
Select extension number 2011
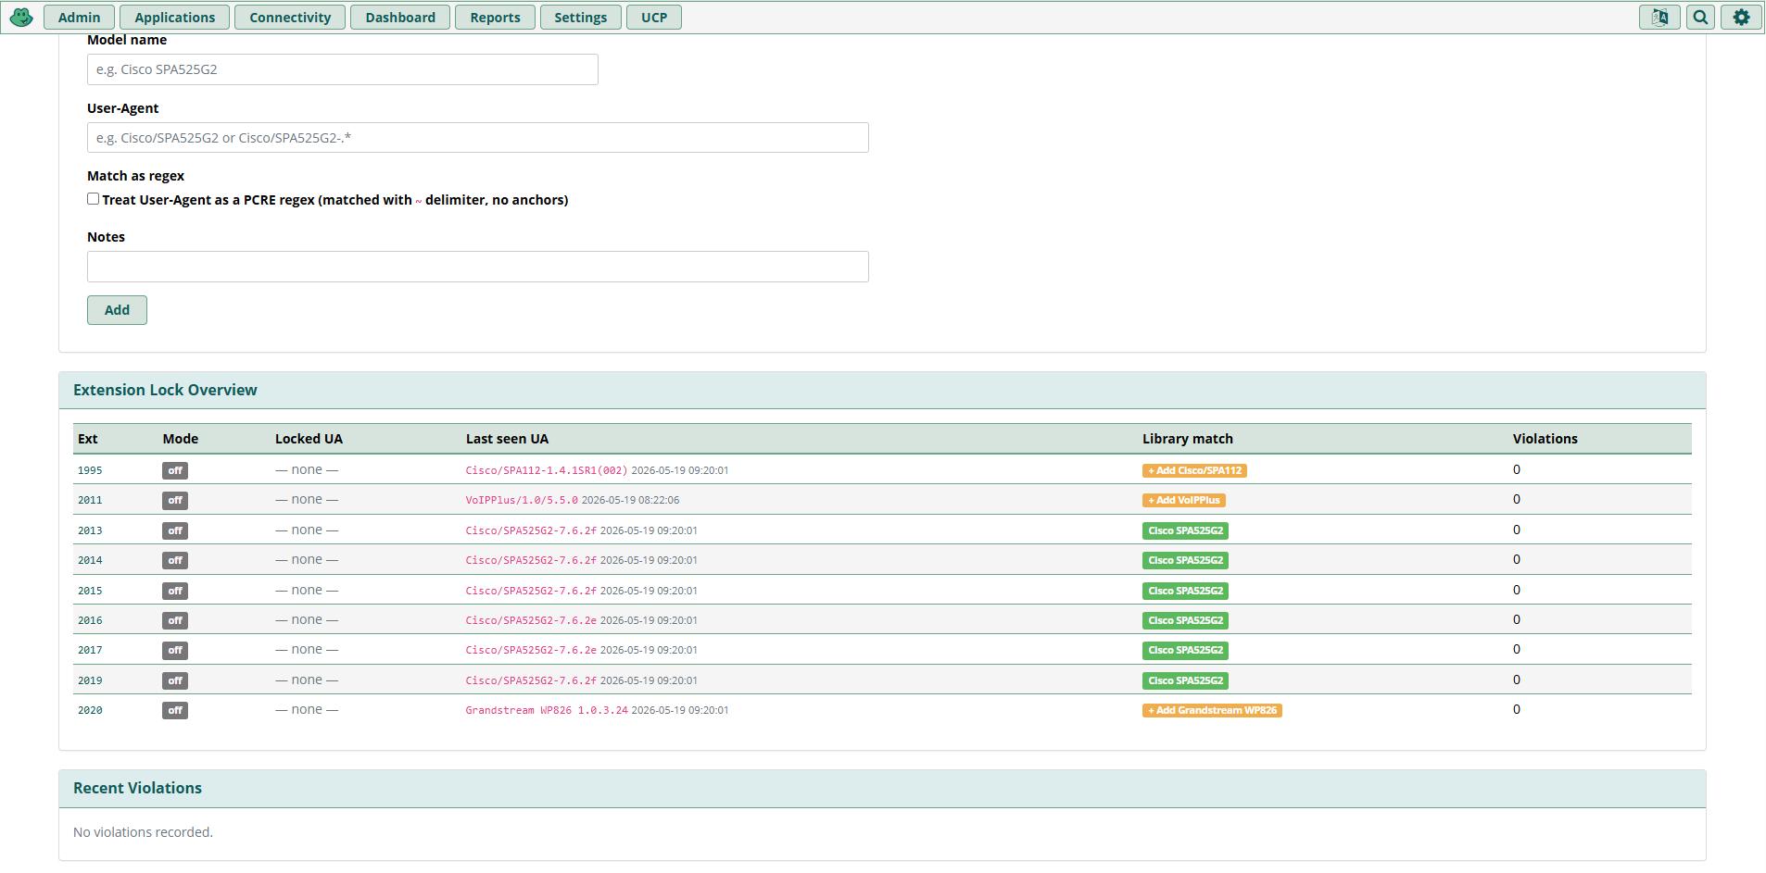click(x=90, y=500)
